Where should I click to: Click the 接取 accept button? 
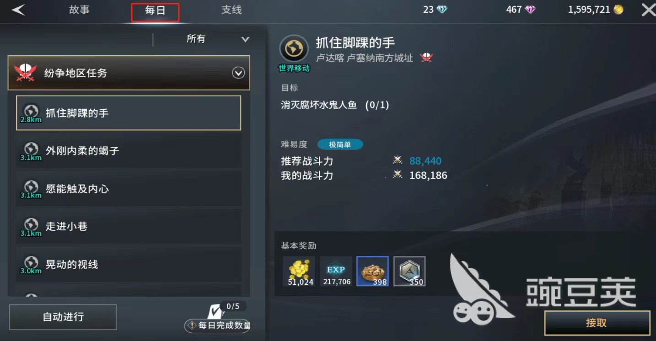(597, 323)
